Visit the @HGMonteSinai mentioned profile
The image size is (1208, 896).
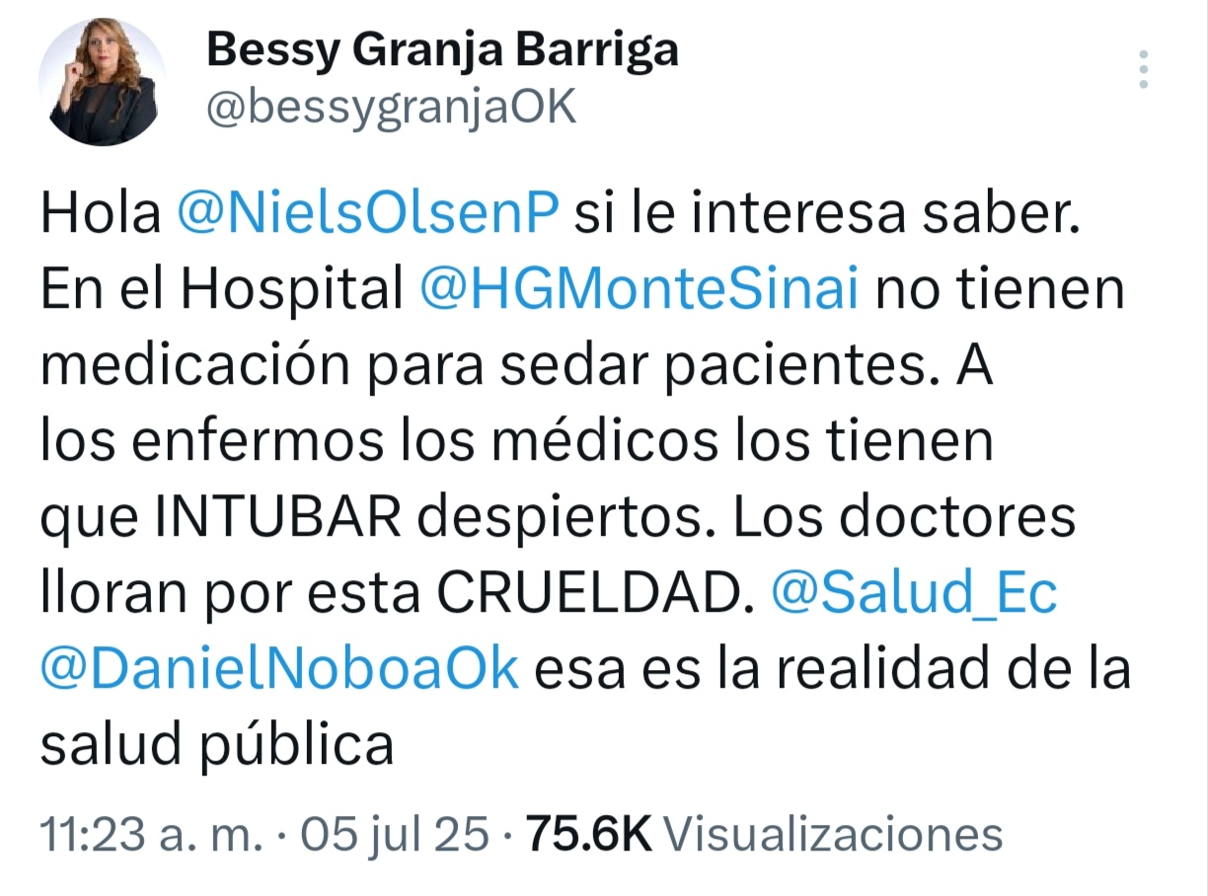(x=641, y=291)
